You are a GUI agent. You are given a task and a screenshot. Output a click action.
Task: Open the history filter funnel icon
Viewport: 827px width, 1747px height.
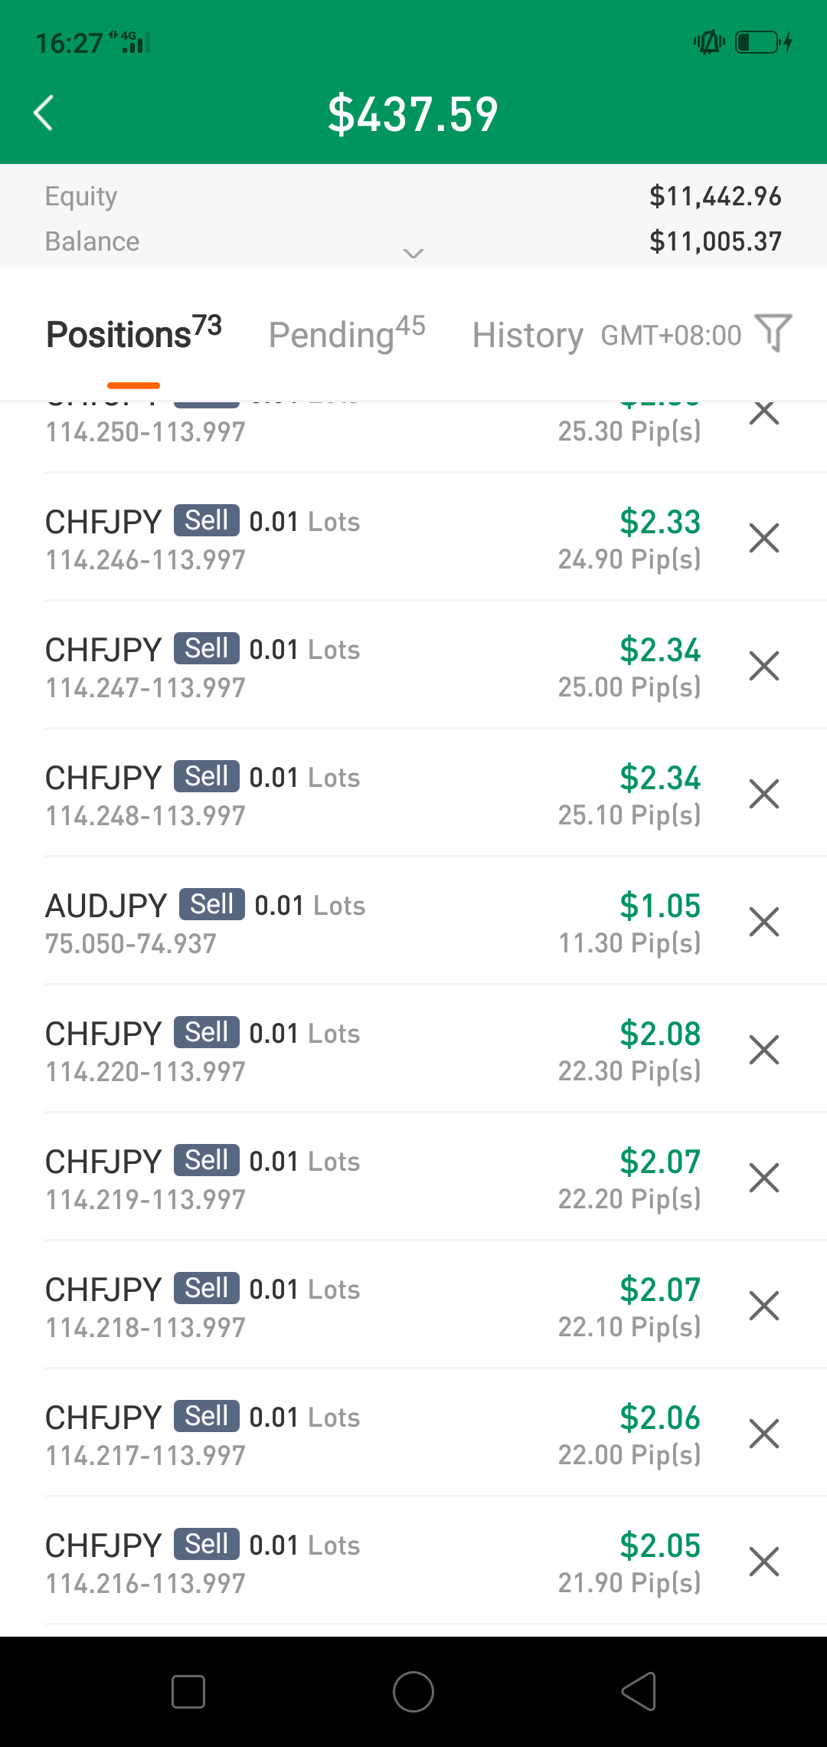click(x=773, y=333)
